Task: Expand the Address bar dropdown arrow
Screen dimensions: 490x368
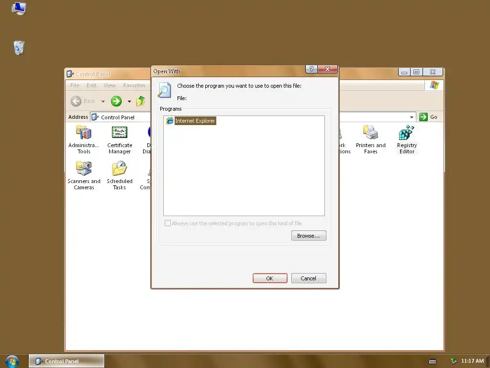Action: (412, 117)
